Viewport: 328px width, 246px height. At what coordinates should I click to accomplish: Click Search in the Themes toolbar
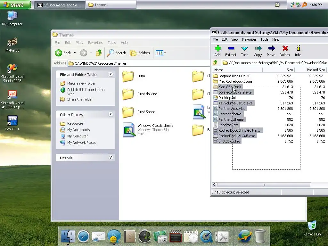pyautogui.click(x=117, y=53)
